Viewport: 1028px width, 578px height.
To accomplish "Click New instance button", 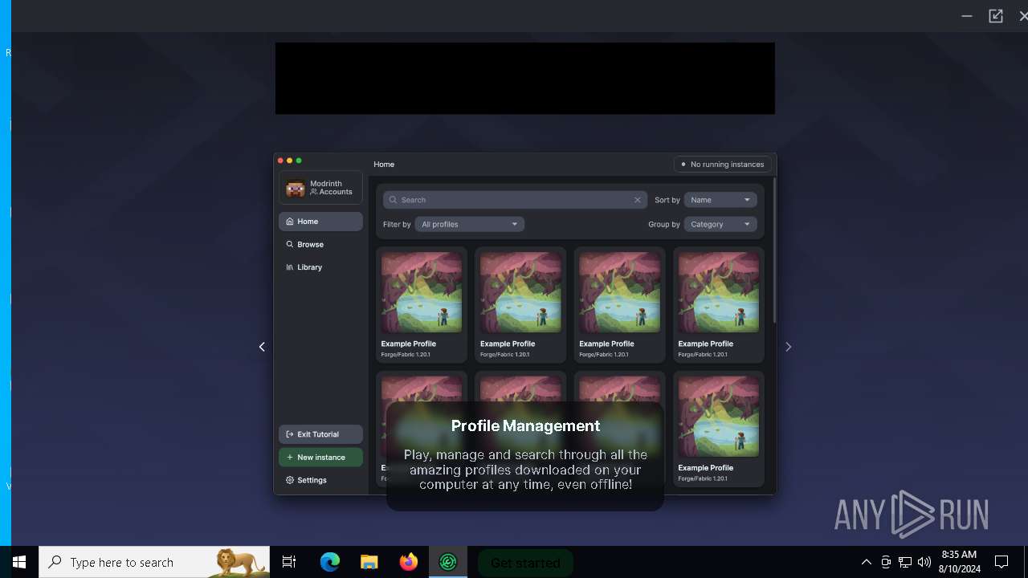I will tap(320, 458).
